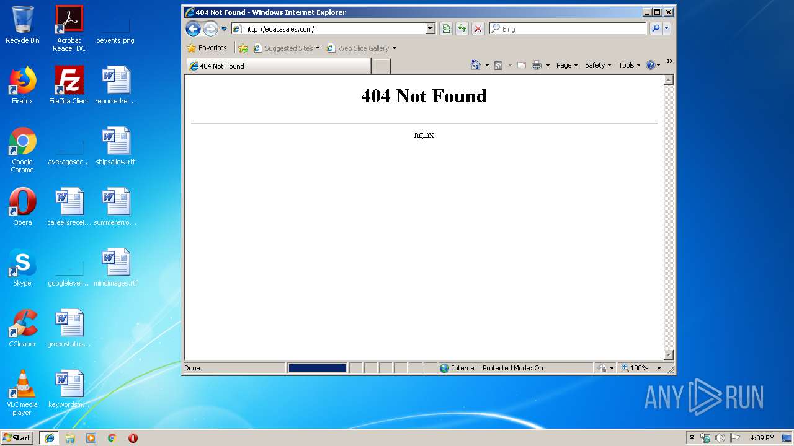794x446 pixels.
Task: Go to home page via Home icon
Action: pyautogui.click(x=476, y=65)
